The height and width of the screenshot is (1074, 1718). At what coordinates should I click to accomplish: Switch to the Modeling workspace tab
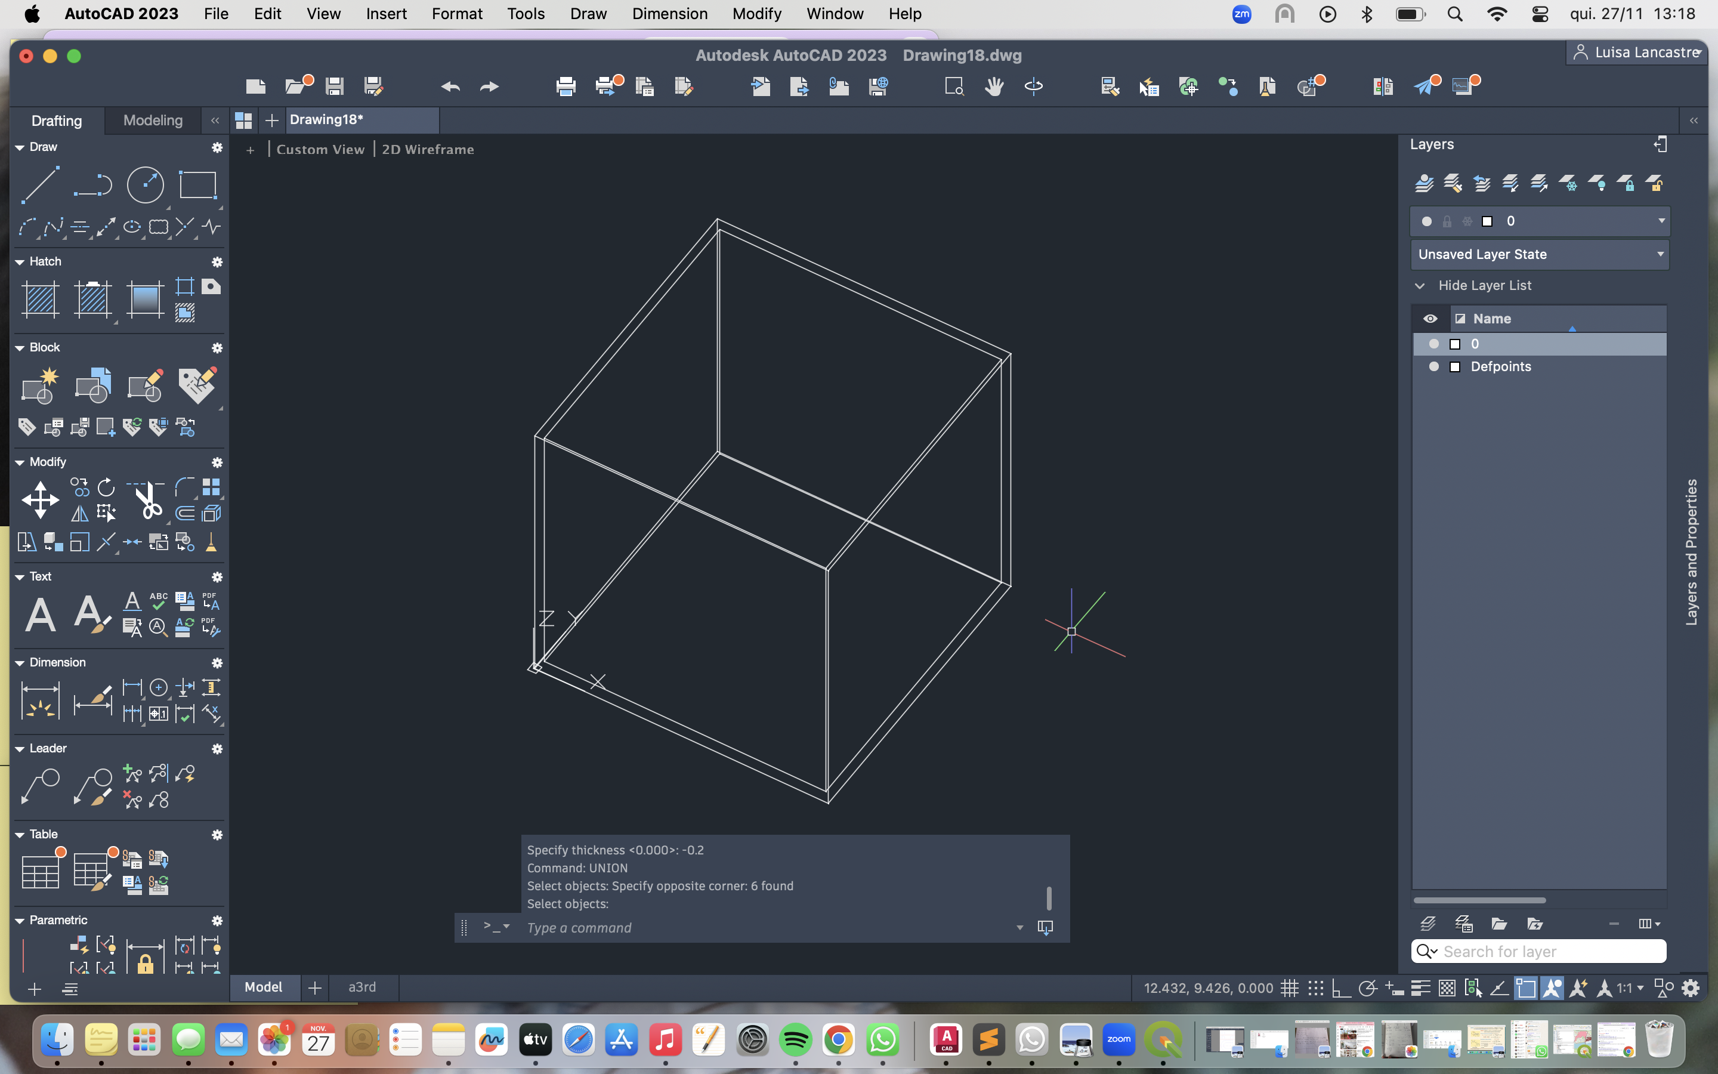coord(153,120)
